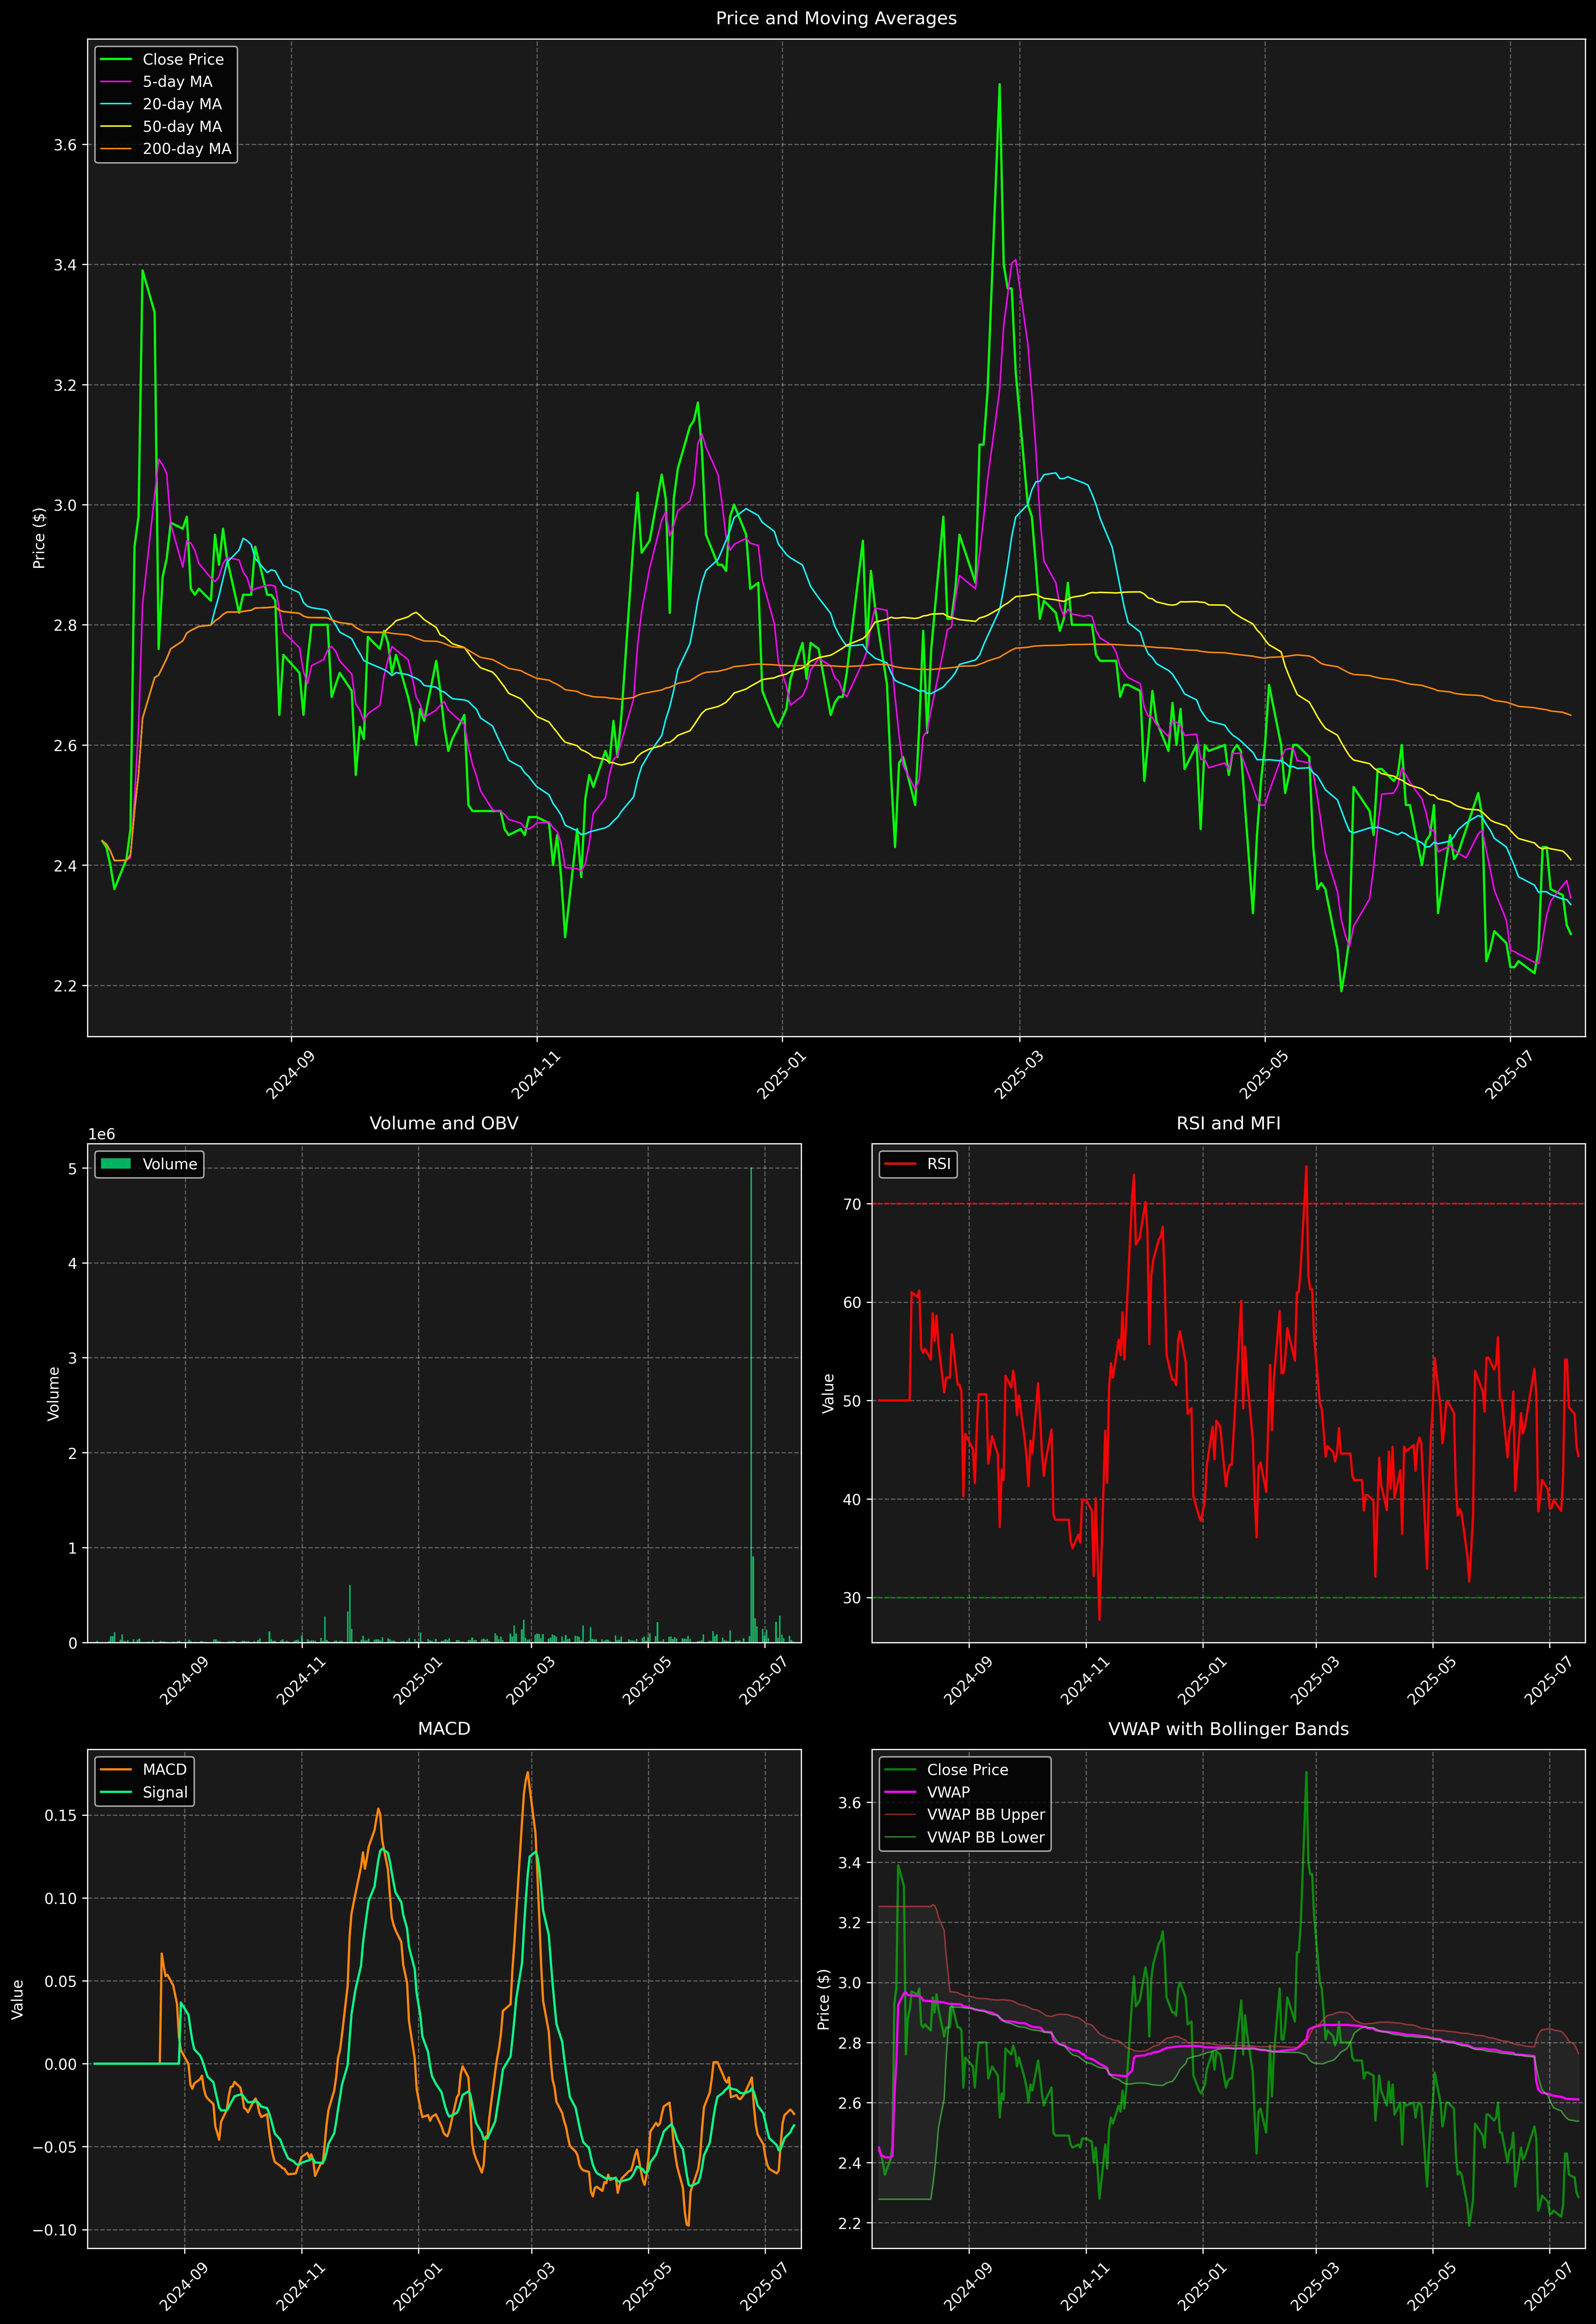Click the 'VWAP BB Upper' legend entry
Screen dimensions: 1596x2324
coord(986,1815)
